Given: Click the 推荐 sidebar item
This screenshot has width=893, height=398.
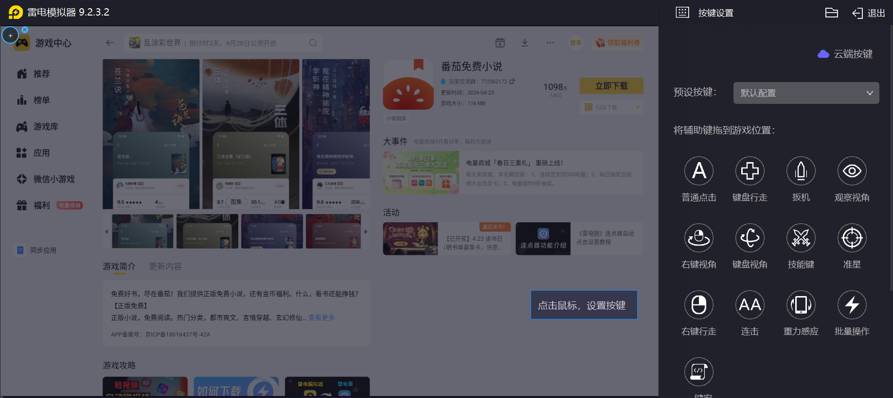Looking at the screenshot, I should [x=34, y=74].
